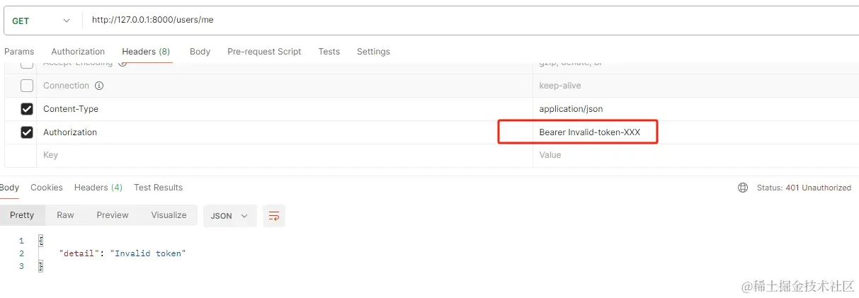Click the Status: 401 Unauthorized text

(804, 188)
